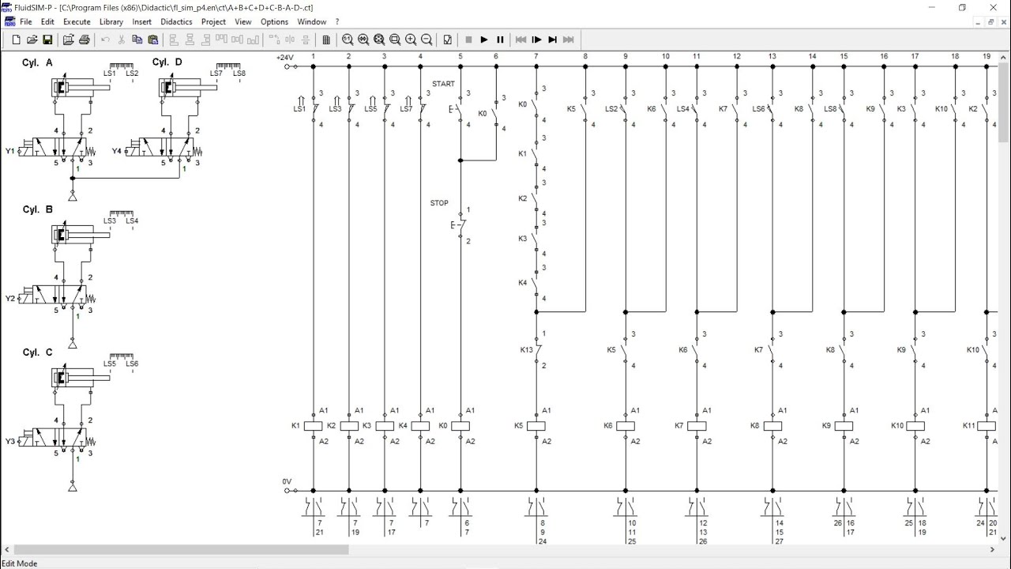The height and width of the screenshot is (569, 1011).
Task: Open the question mark help menu
Action: (337, 22)
